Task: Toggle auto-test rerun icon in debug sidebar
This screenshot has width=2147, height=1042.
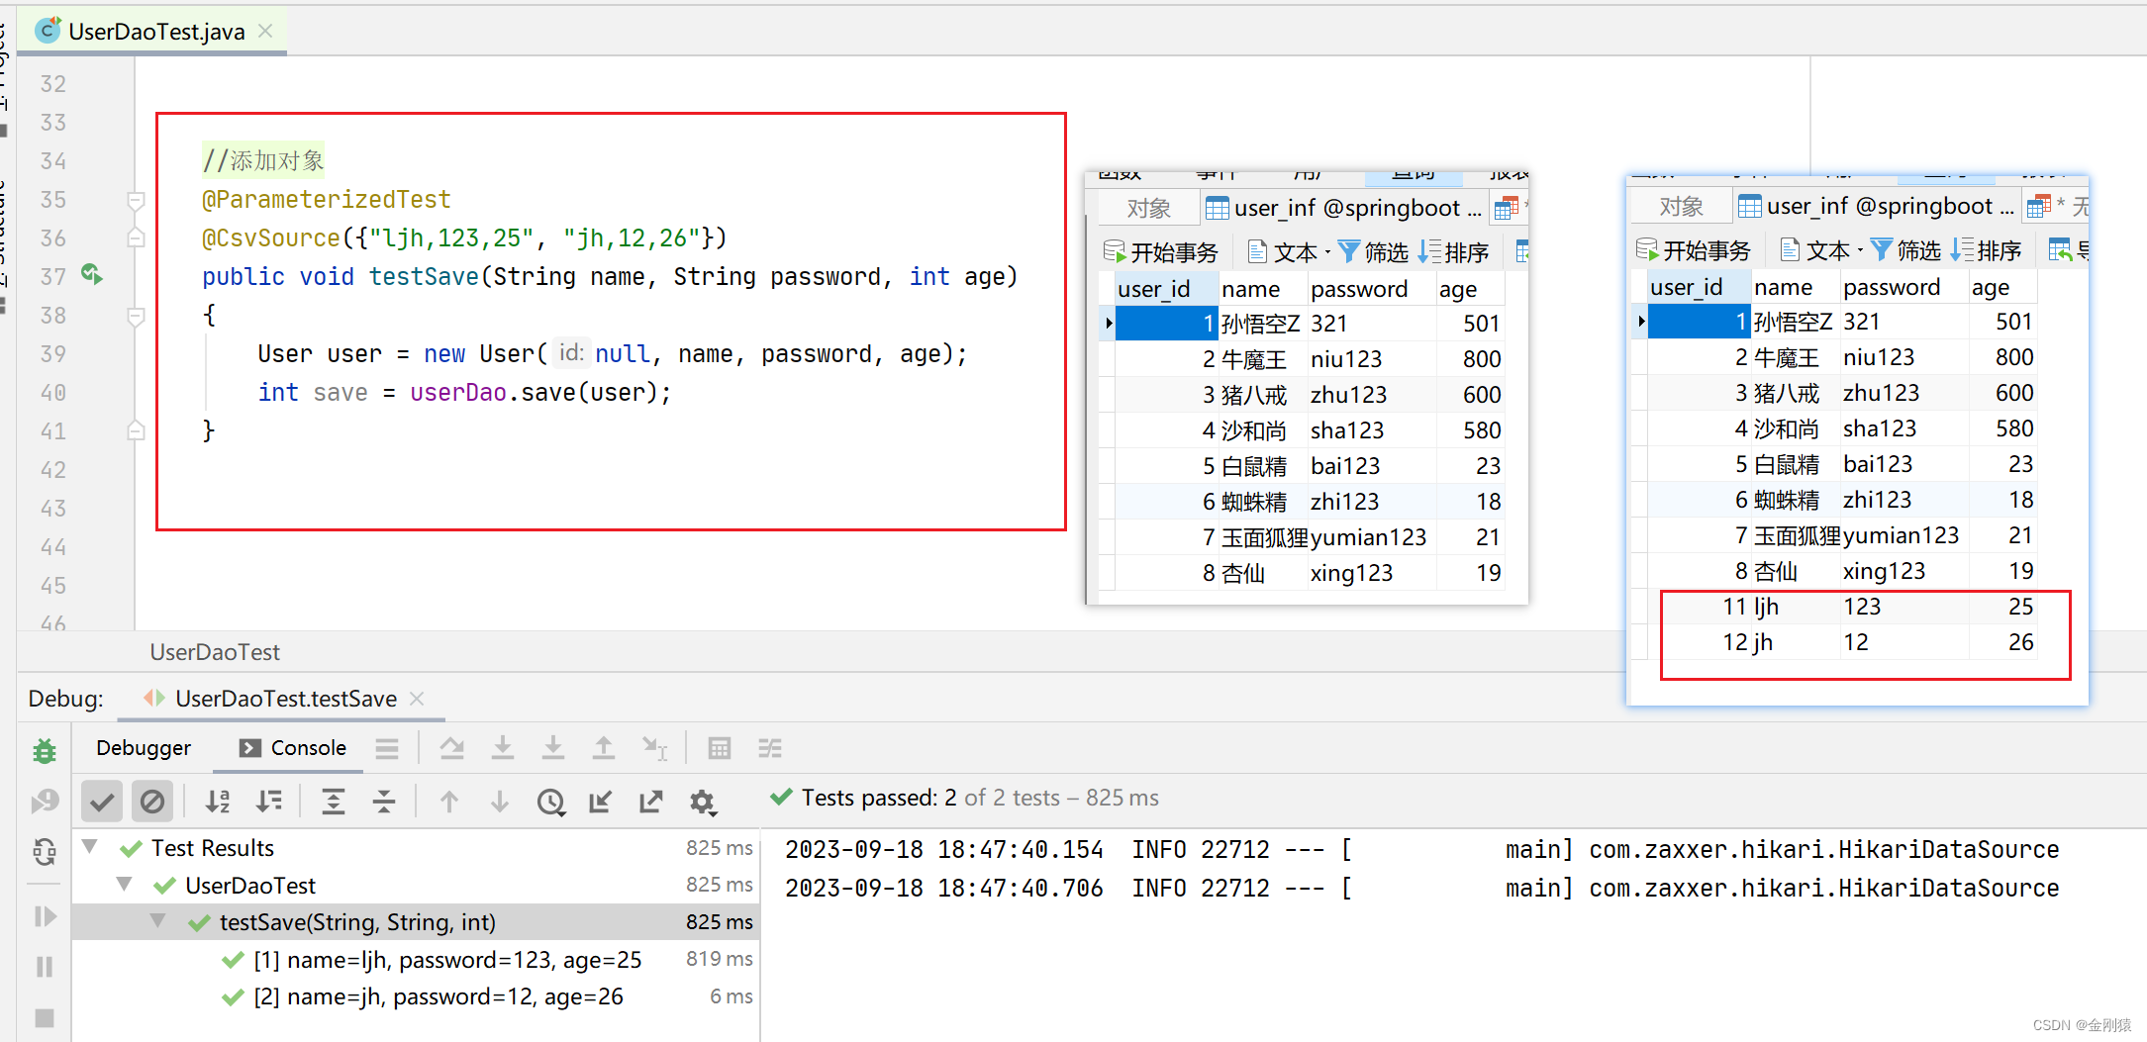Action: pyautogui.click(x=45, y=852)
